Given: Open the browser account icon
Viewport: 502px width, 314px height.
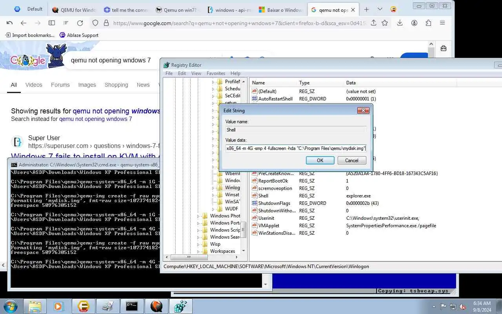Looking at the screenshot, I should click(x=414, y=23).
